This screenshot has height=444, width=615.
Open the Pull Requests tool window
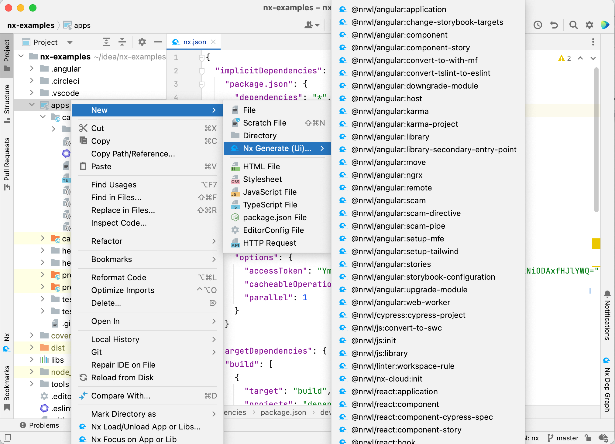click(7, 164)
